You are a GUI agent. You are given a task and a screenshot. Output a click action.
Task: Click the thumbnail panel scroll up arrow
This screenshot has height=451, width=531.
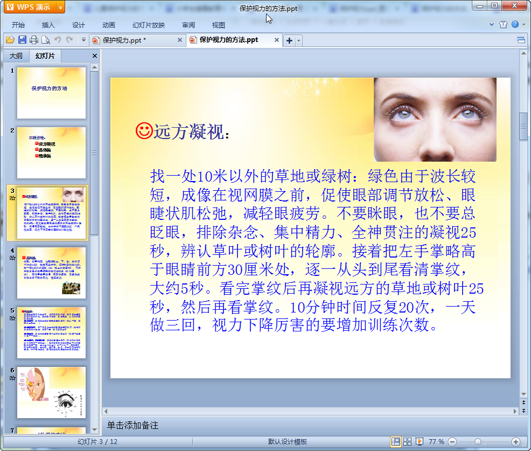(x=94, y=67)
